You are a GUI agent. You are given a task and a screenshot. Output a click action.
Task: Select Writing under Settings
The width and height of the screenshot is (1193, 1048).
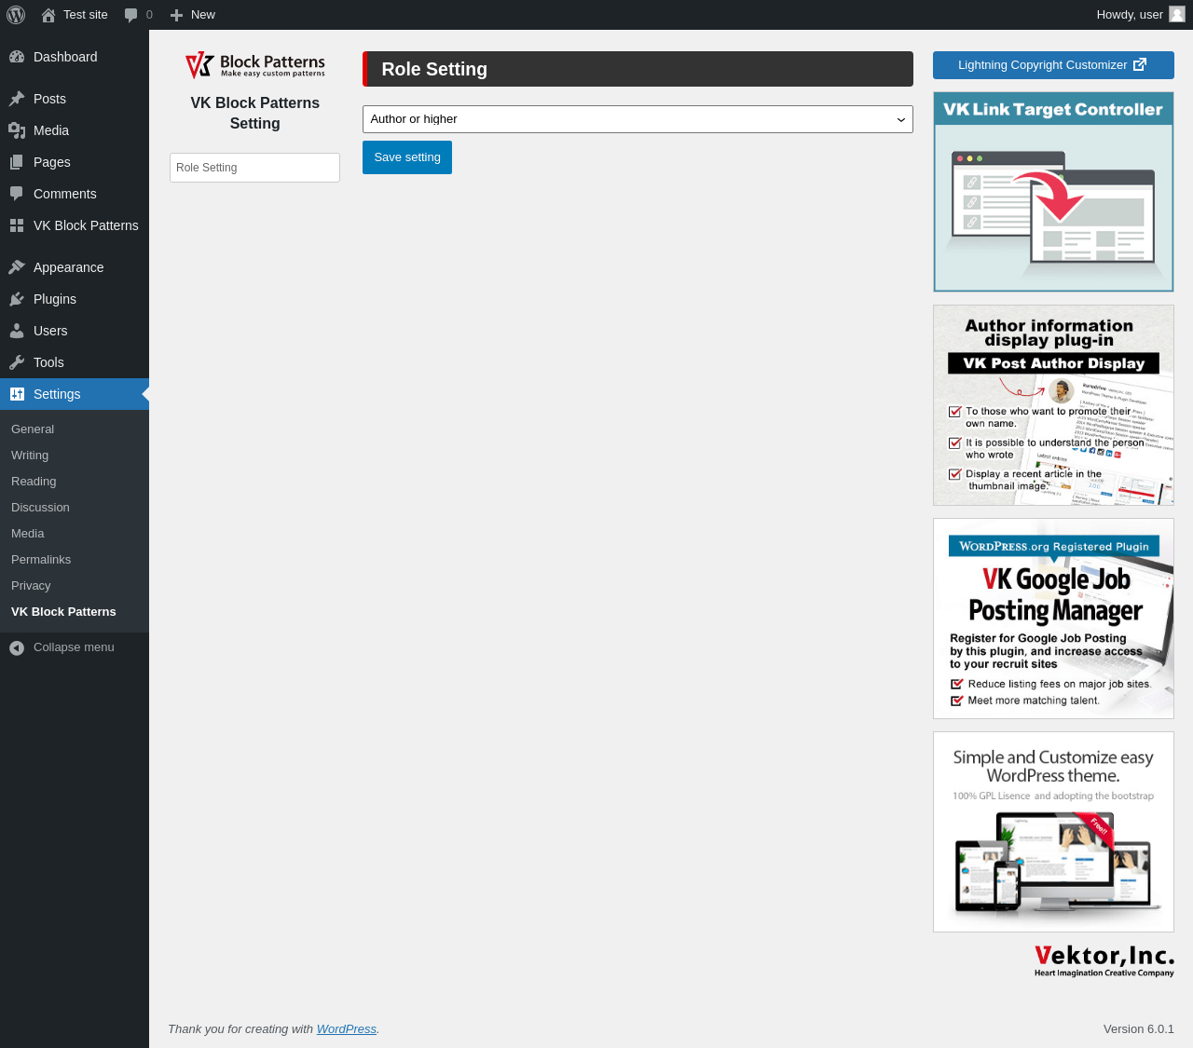click(x=30, y=456)
